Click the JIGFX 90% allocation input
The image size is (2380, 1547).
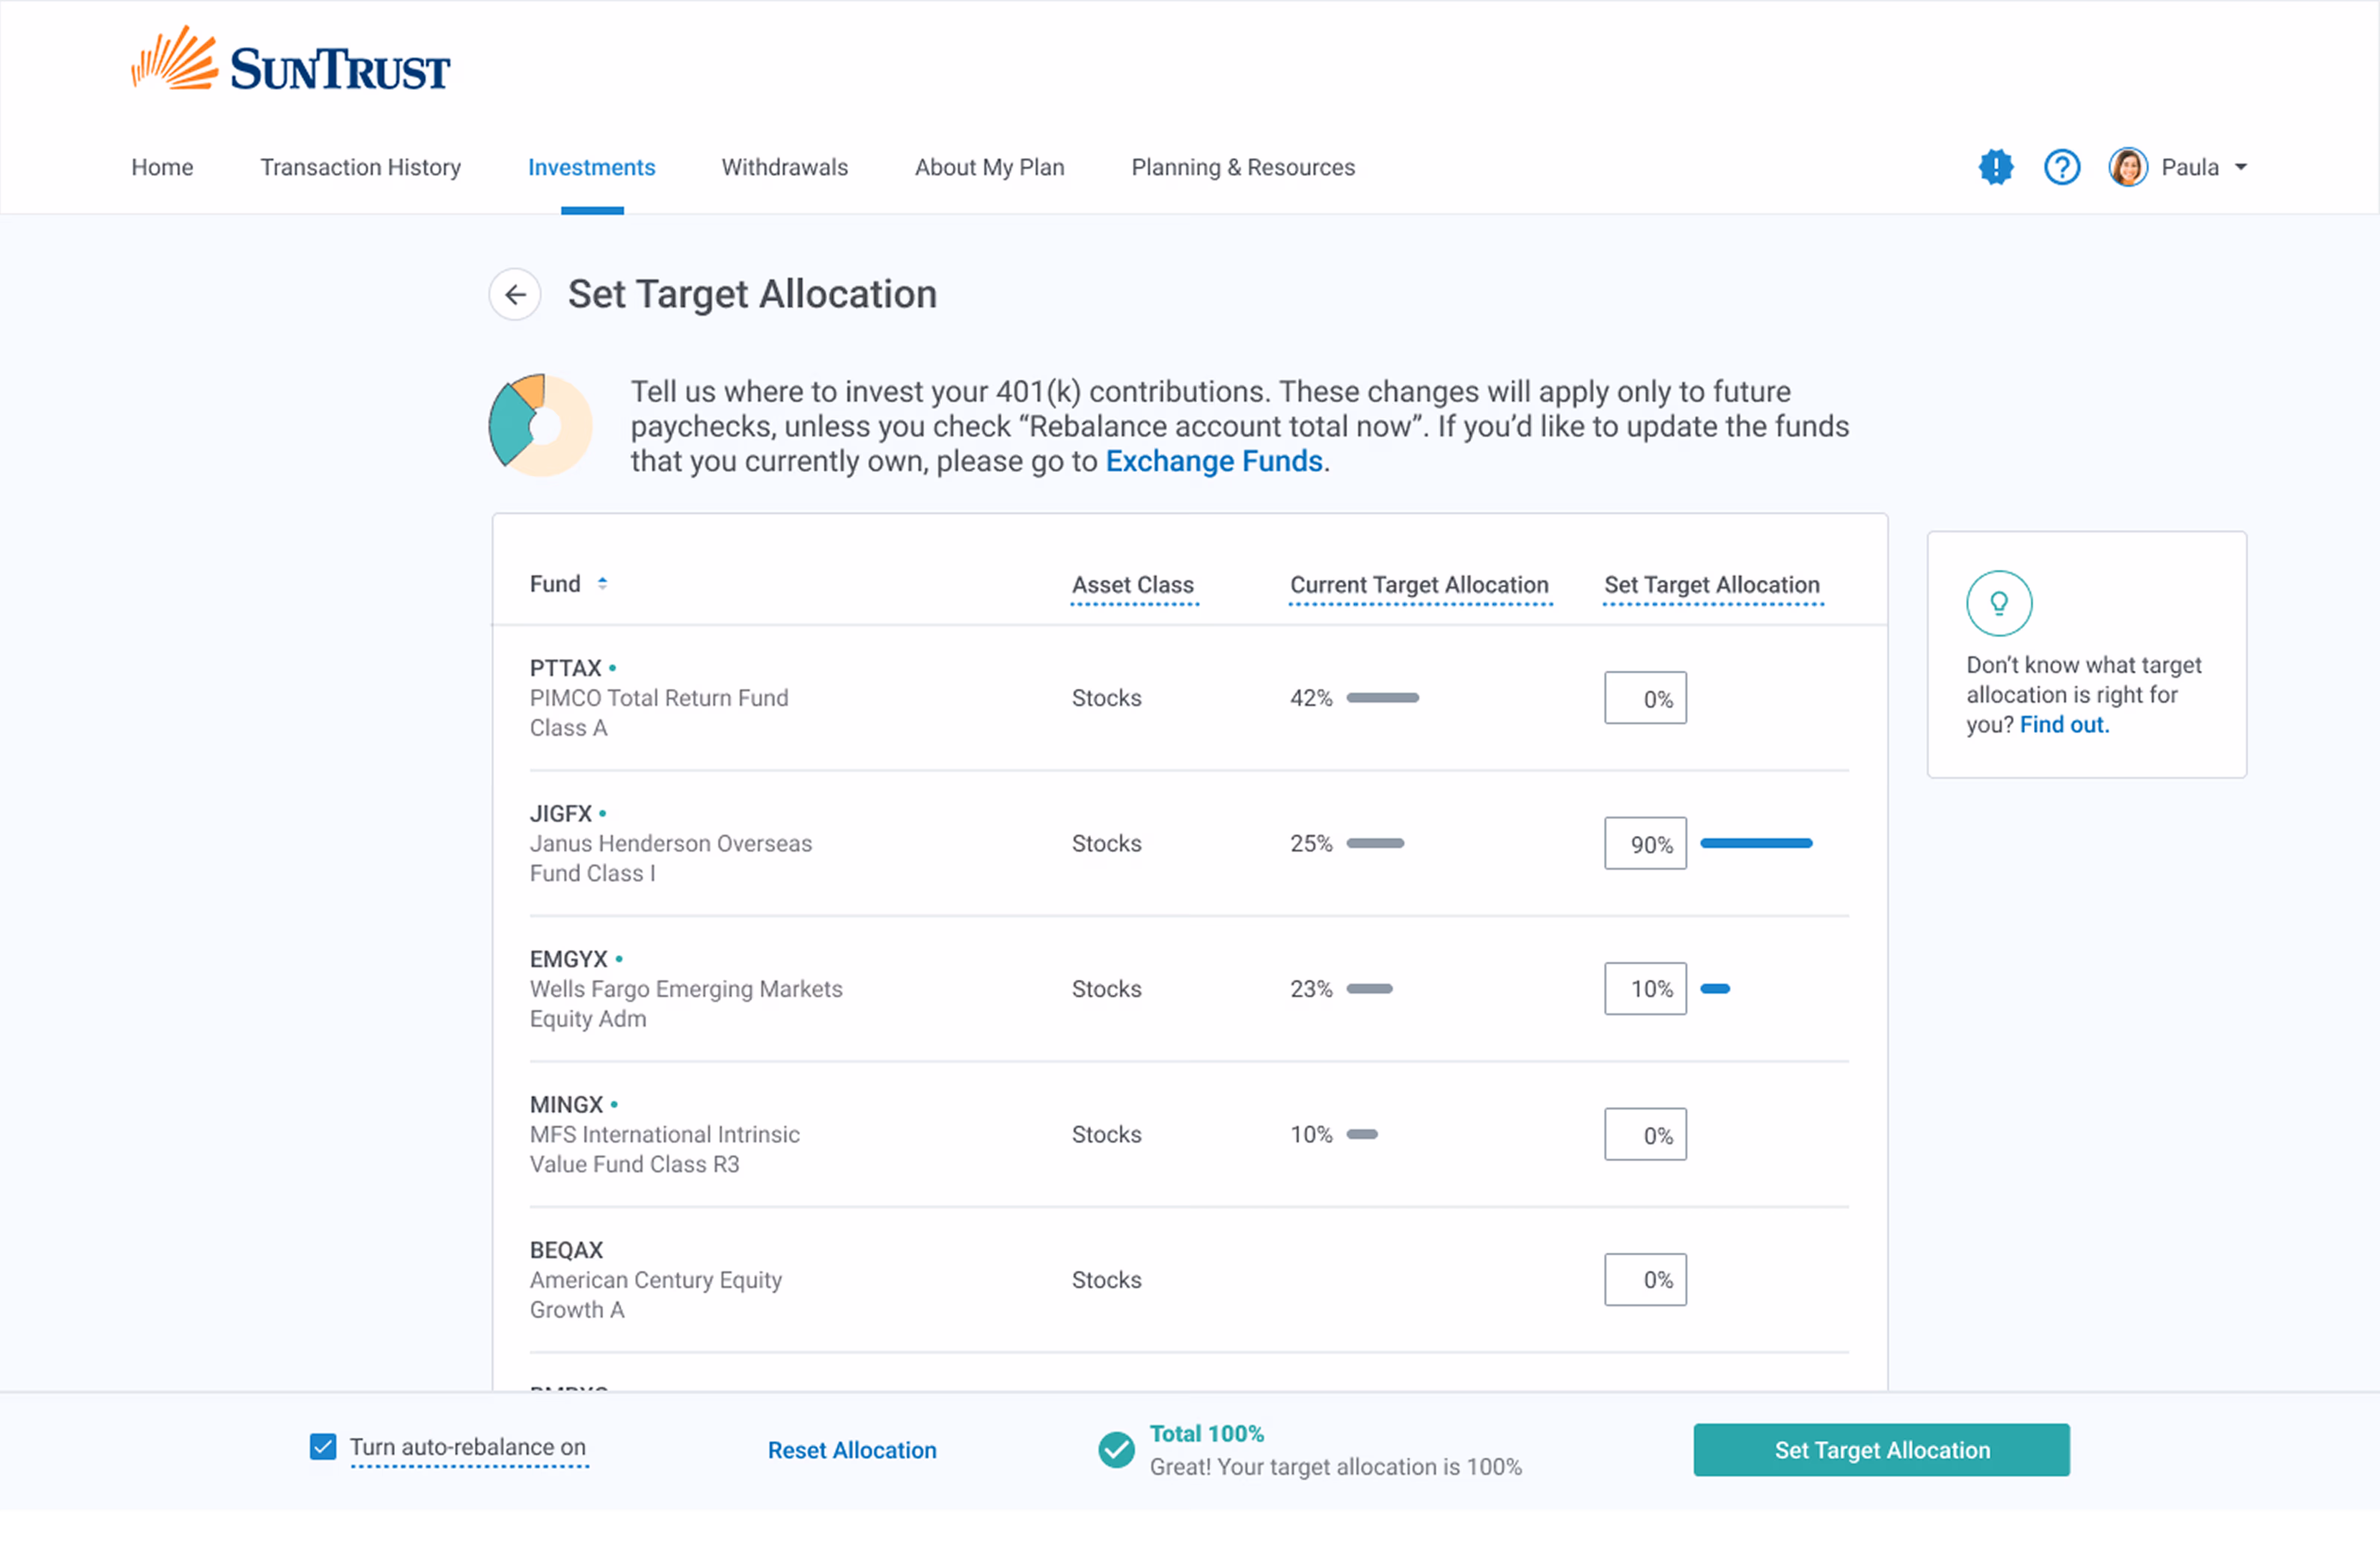1645,843
